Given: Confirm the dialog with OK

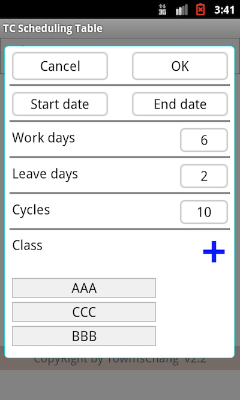Looking at the screenshot, I should coord(180,66).
